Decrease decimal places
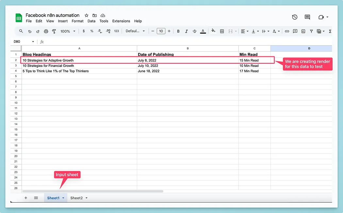Viewport: 343px width, 213px height. 100,31
